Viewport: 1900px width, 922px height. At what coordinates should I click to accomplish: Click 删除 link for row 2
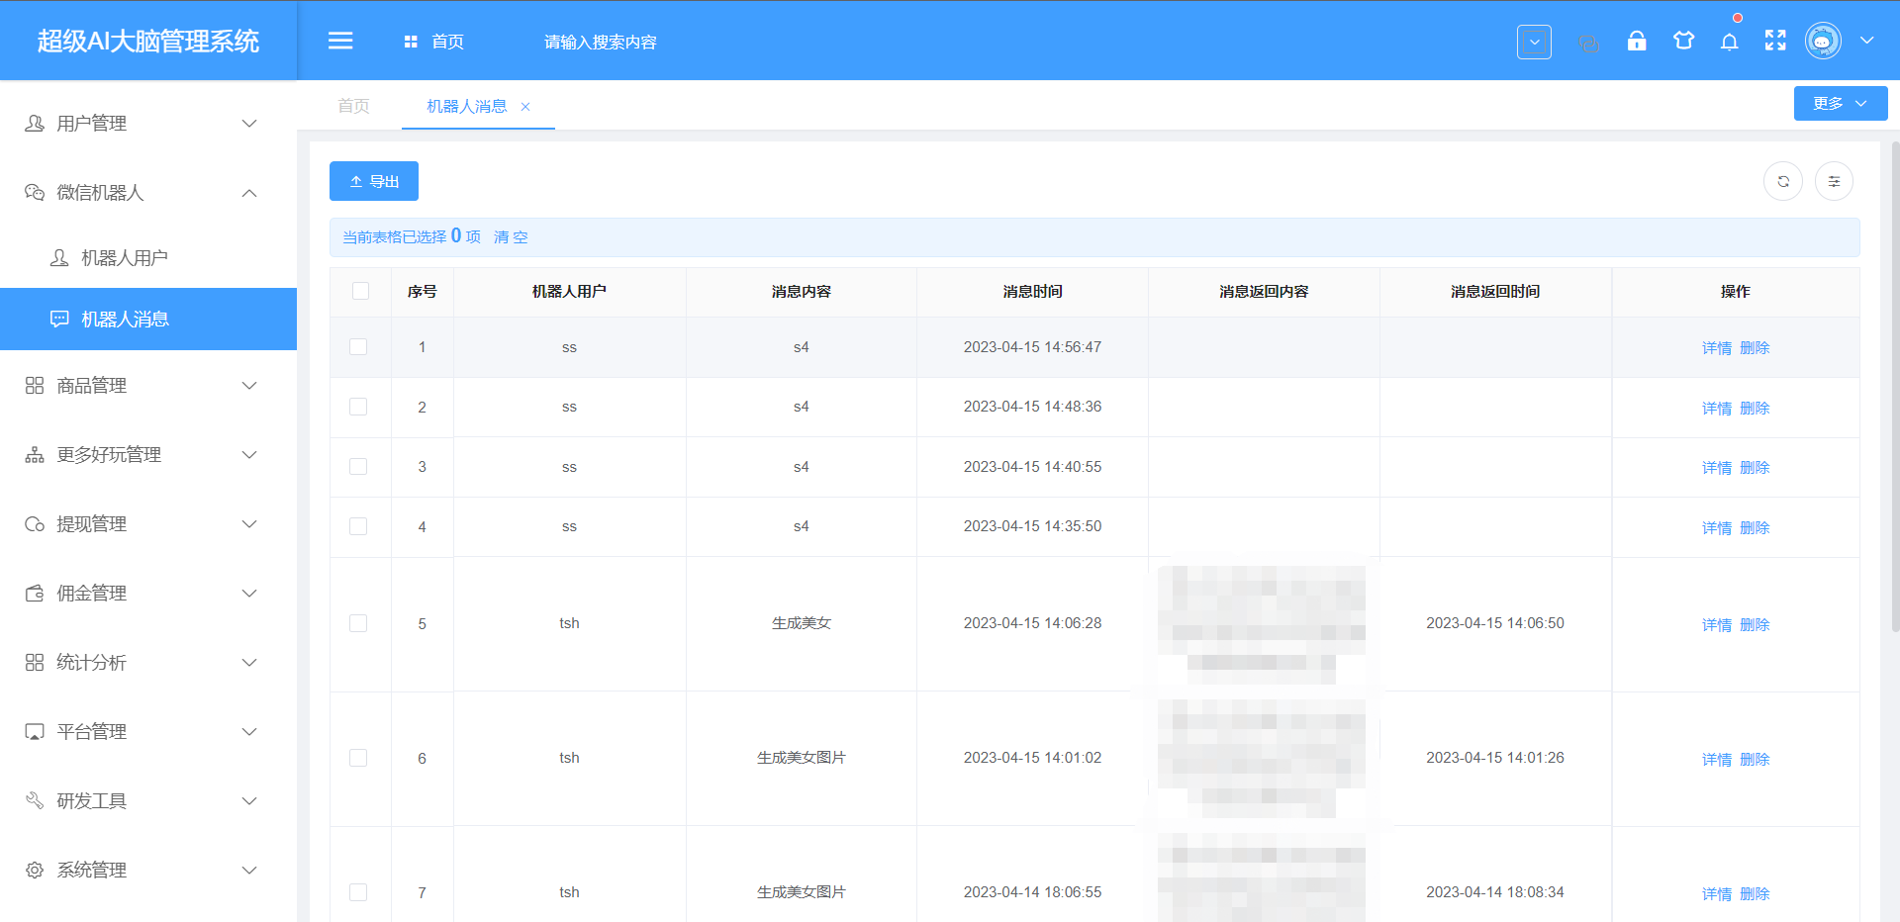(1755, 408)
